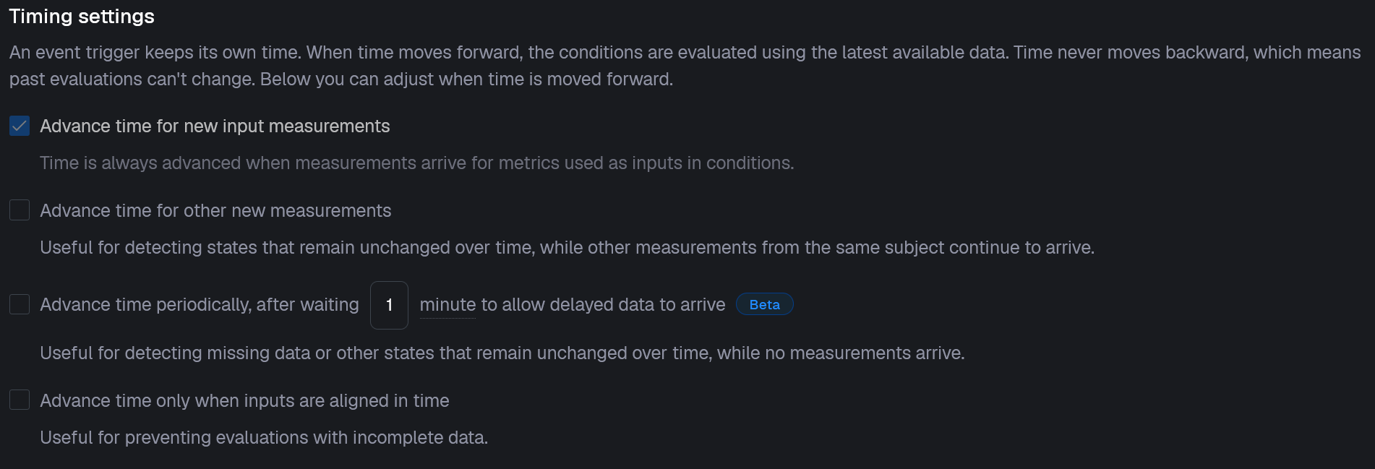The width and height of the screenshot is (1375, 469).
Task: Click description about states that remain unchanged
Action: 567,247
